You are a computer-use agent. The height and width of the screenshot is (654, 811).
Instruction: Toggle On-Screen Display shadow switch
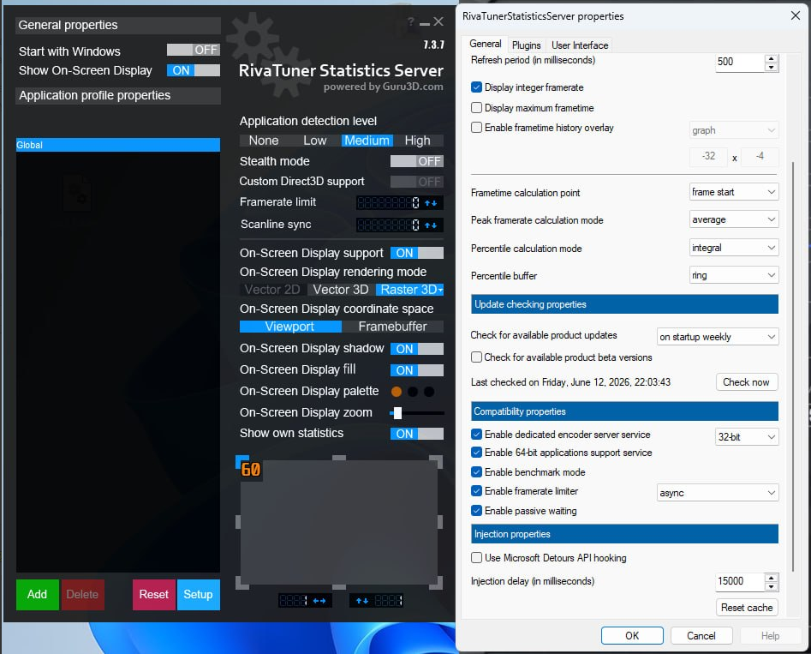(x=417, y=349)
